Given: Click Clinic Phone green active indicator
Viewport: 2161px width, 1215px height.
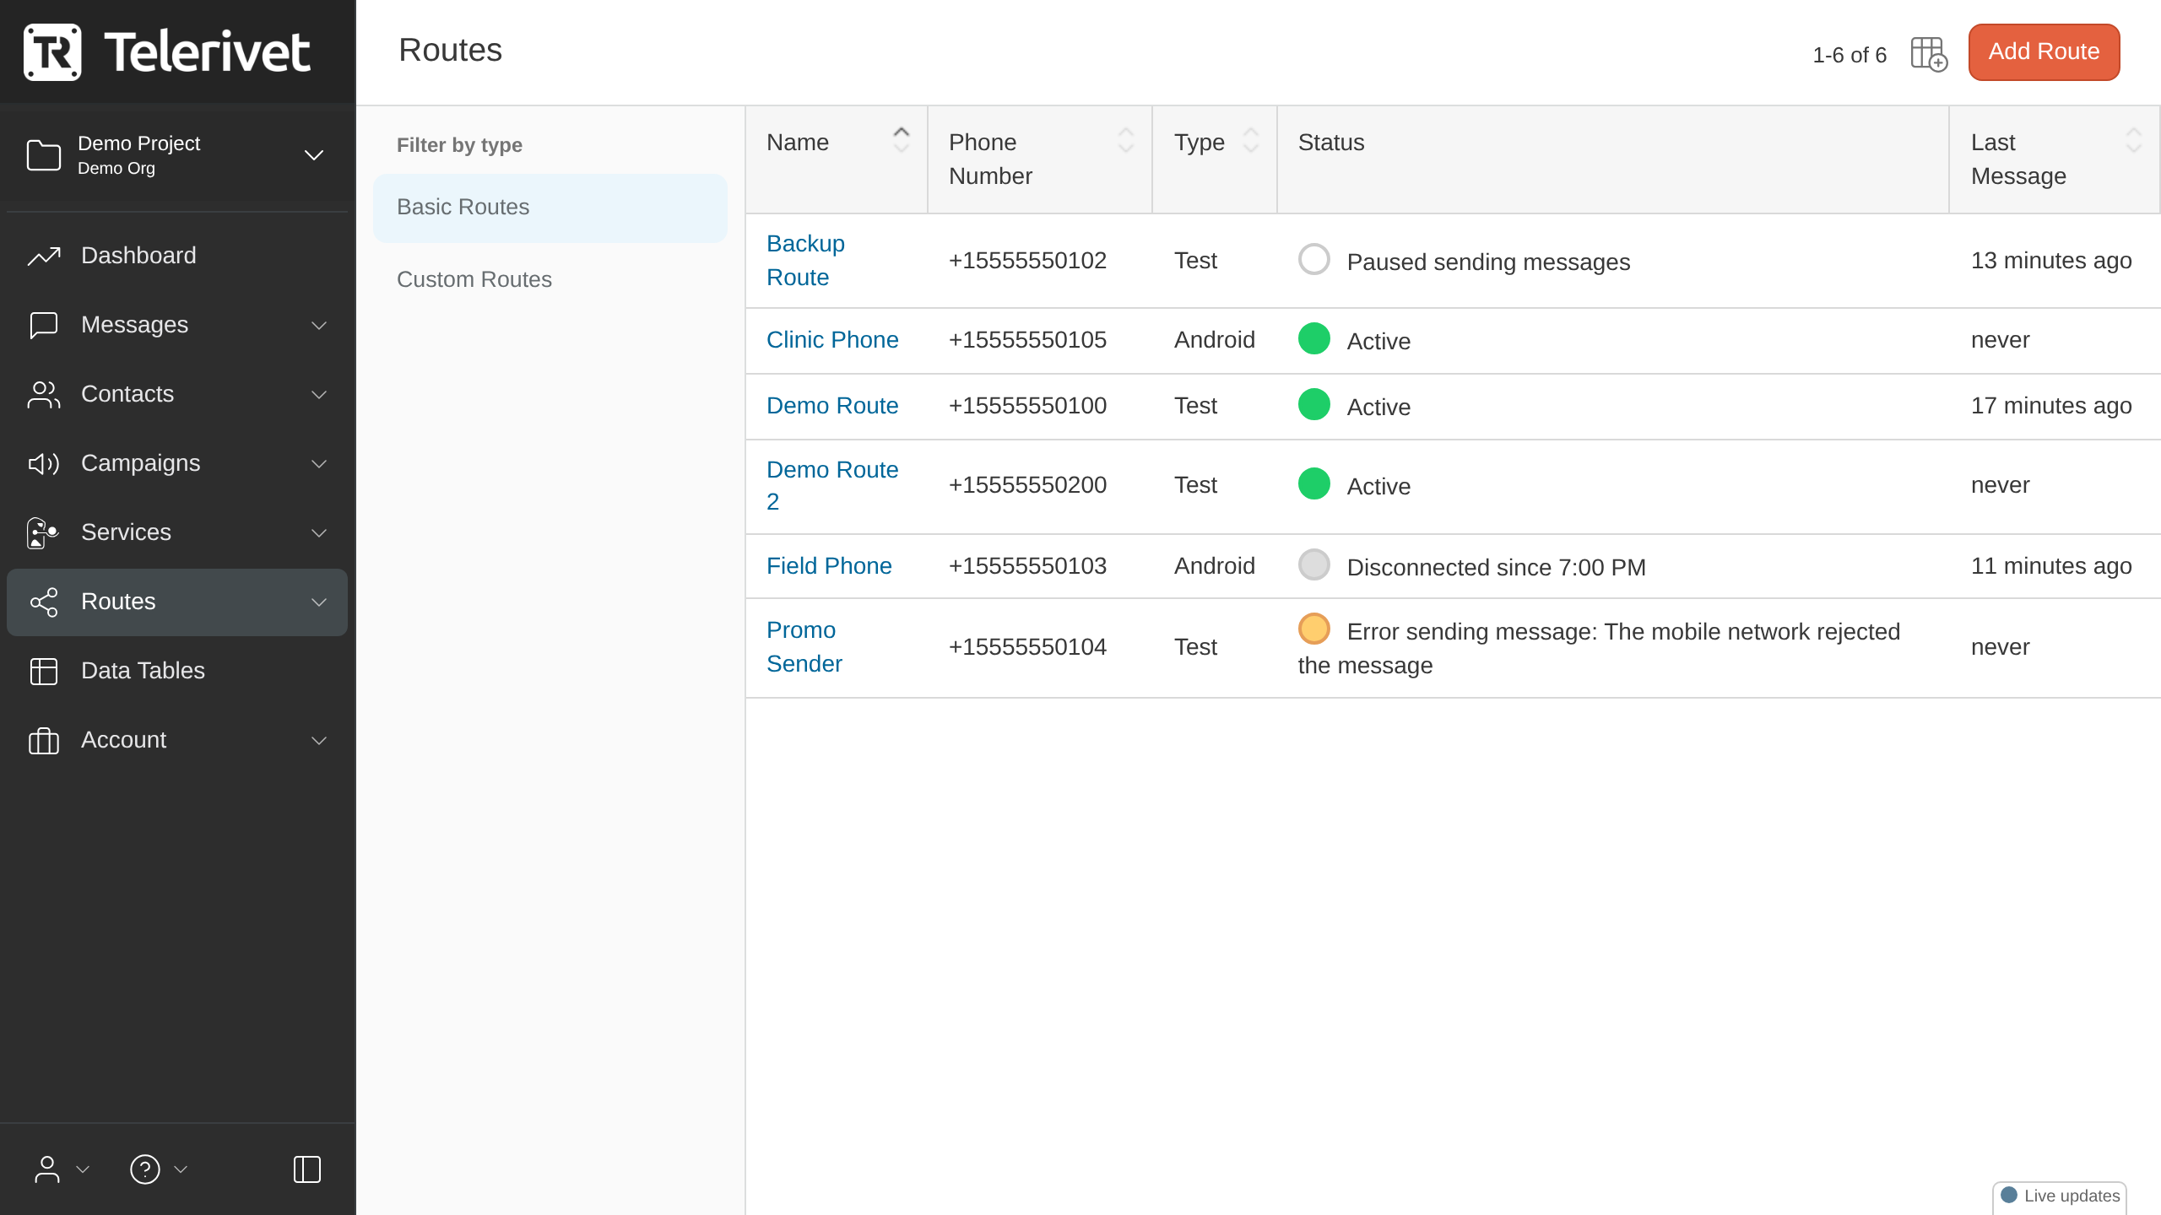Looking at the screenshot, I should tap(1314, 338).
